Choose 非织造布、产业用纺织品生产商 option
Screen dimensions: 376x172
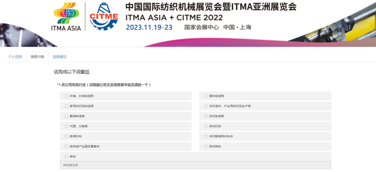click(x=205, y=106)
